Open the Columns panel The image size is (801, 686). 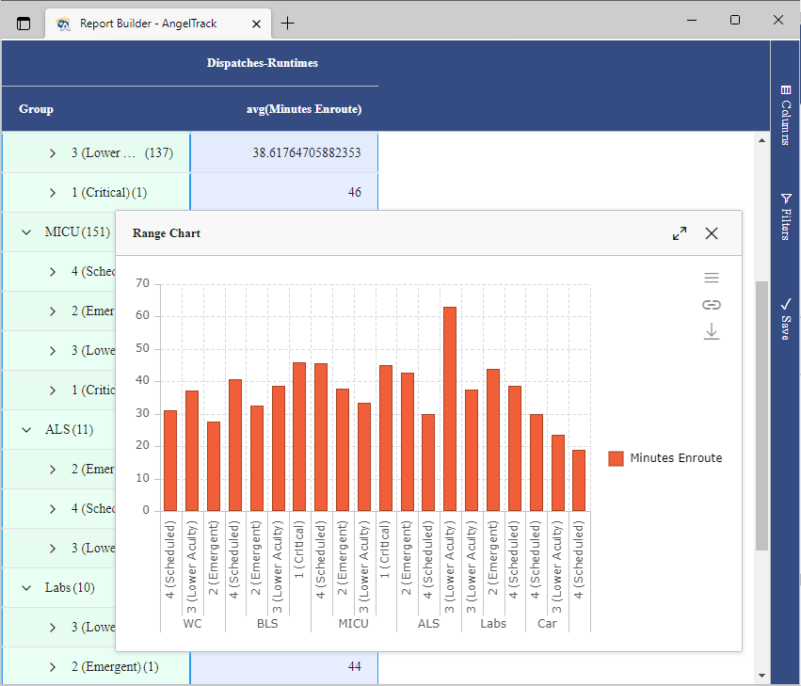tap(786, 108)
